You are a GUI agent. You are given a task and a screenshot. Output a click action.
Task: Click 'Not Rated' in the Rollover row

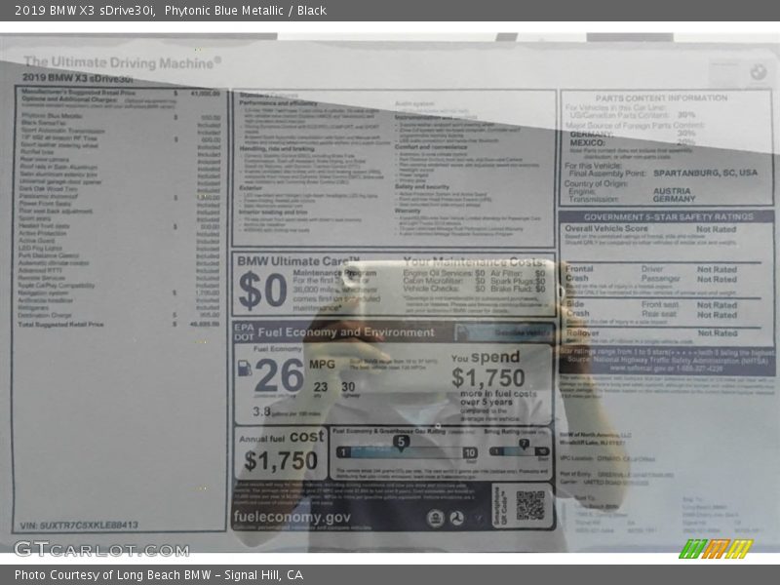pos(718,333)
